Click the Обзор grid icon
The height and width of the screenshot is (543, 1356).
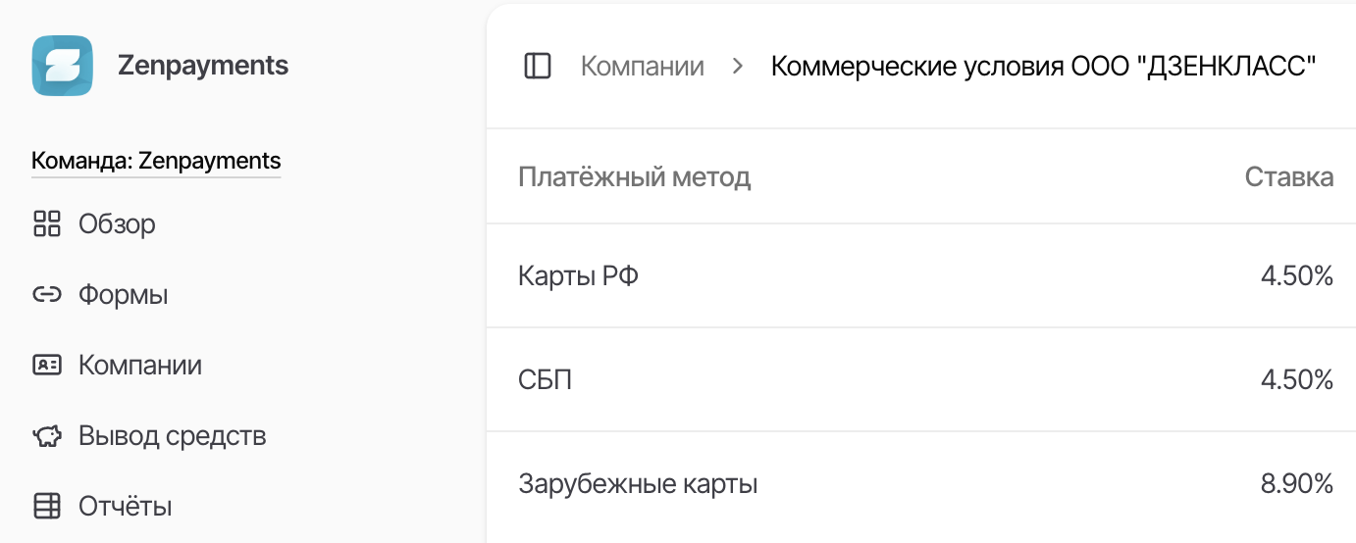tap(47, 223)
